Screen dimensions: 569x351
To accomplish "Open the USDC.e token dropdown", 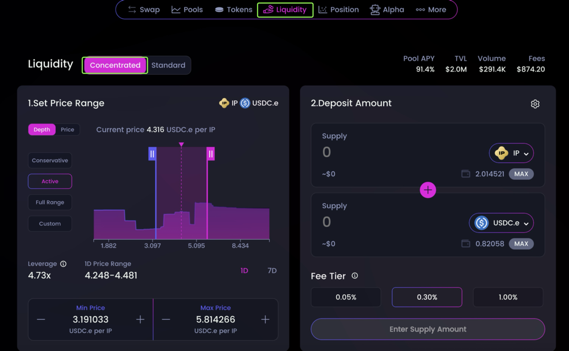I will click(x=501, y=223).
